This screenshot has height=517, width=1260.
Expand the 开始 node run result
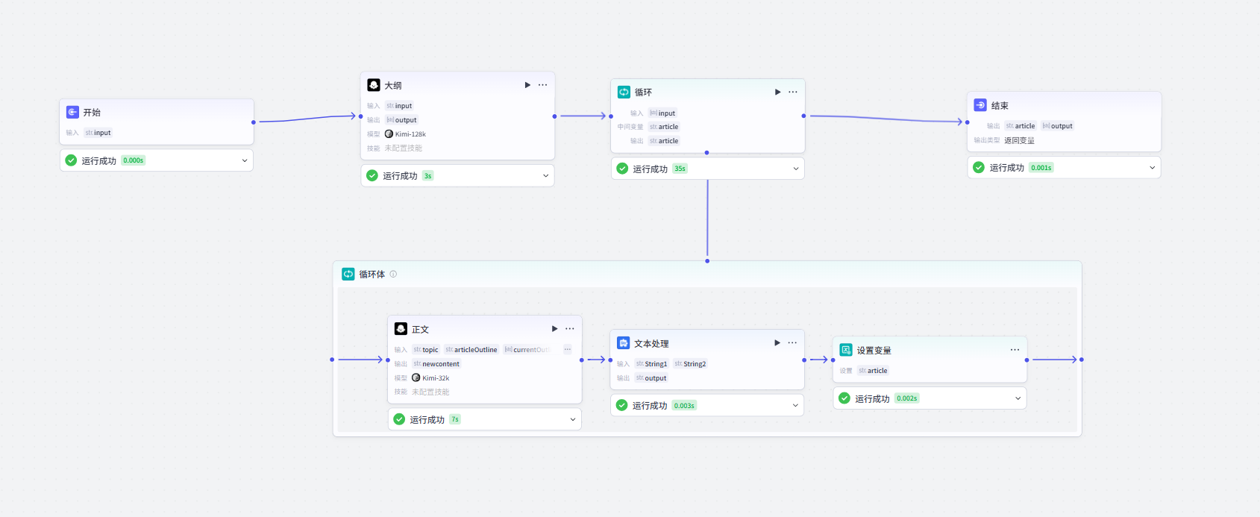click(244, 160)
